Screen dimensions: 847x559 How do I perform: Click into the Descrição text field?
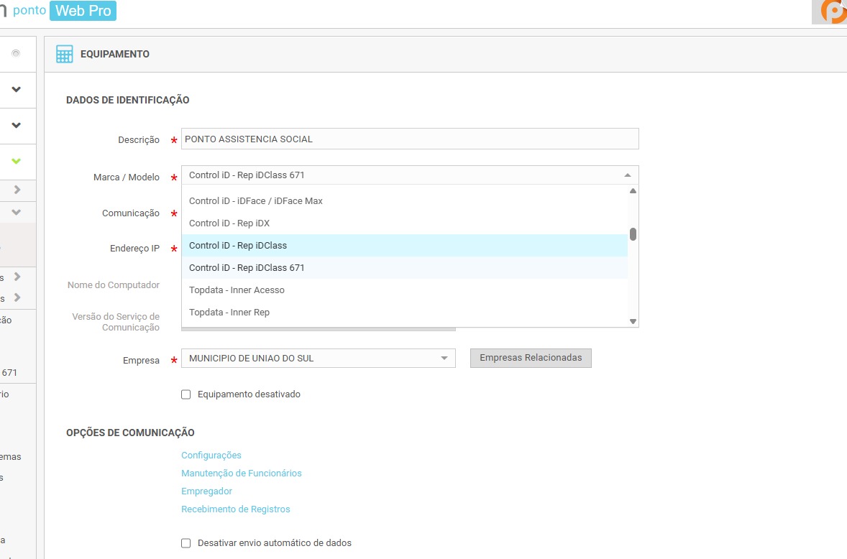click(410, 139)
